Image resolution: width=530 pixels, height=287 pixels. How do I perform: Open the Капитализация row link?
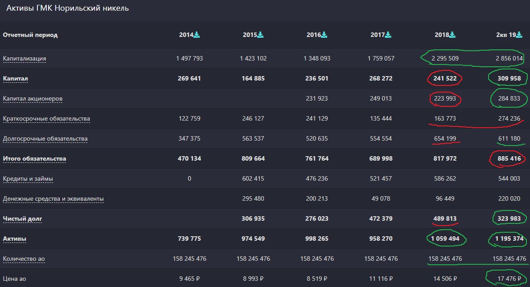[25, 58]
